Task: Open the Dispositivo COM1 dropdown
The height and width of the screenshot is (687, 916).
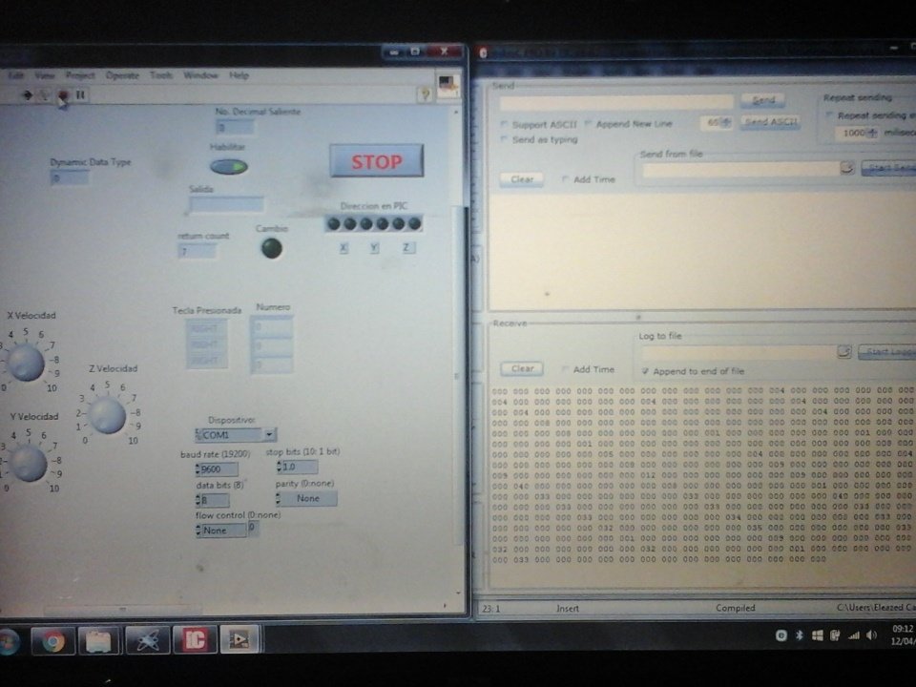Action: coord(269,434)
